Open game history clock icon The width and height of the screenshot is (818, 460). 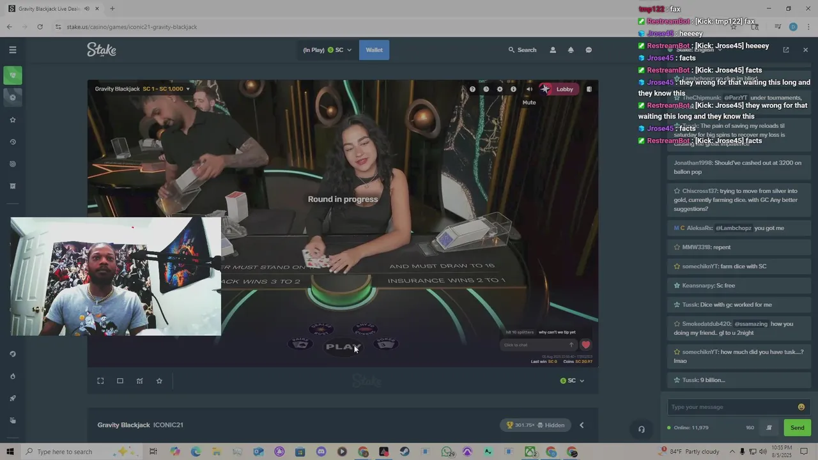[x=486, y=89]
